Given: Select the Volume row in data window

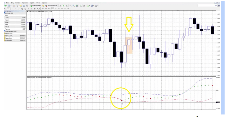Looking at the screenshot, I should (15, 29).
